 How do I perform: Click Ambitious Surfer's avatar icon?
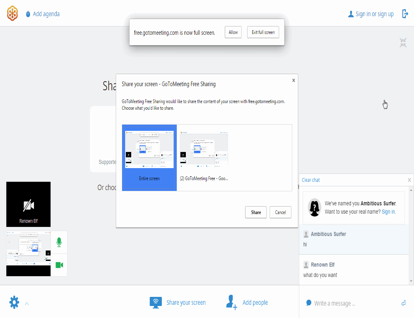pos(306,234)
